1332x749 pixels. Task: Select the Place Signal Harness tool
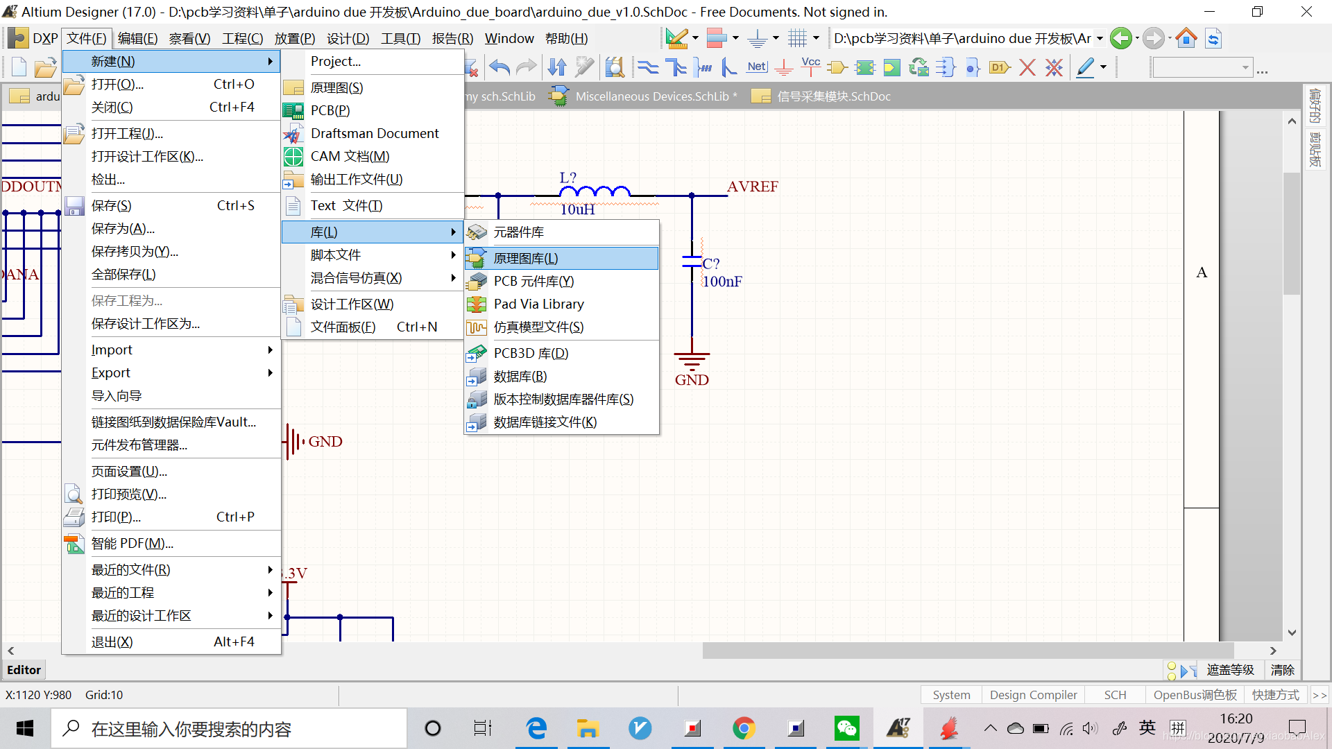(x=703, y=67)
